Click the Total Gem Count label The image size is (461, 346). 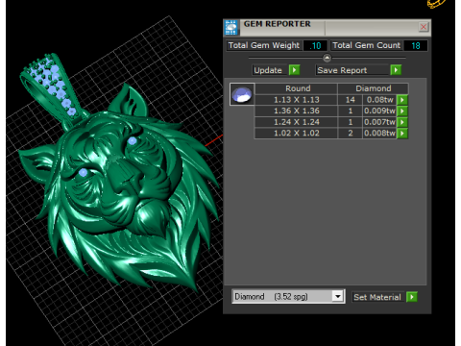click(367, 45)
